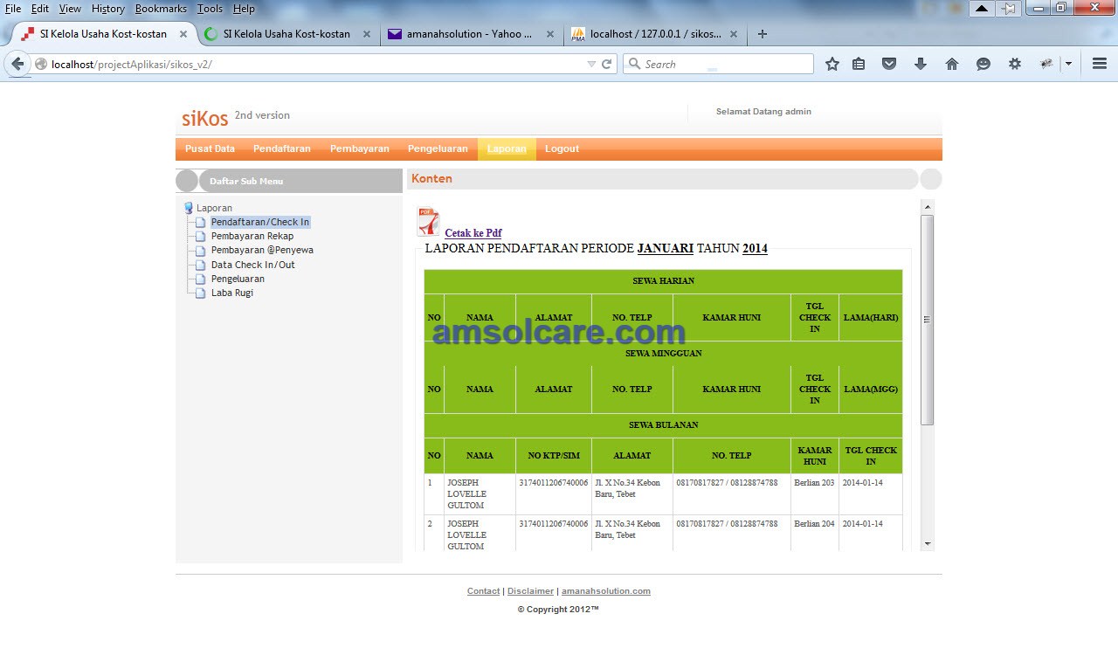
Task: Open the hamburger menu icon
Action: point(1100,64)
